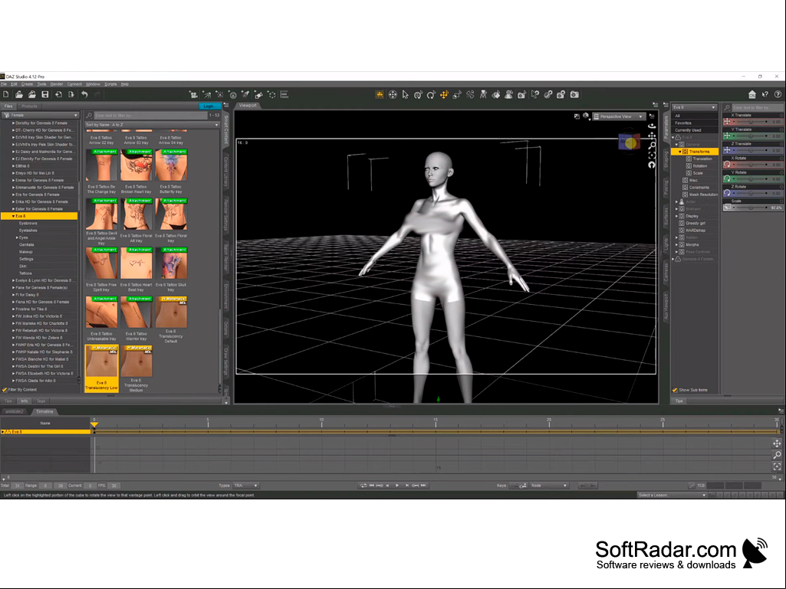This screenshot has width=786, height=589.
Task: Expand the Eyes subfolder under Eva 8
Action: pyautogui.click(x=17, y=237)
